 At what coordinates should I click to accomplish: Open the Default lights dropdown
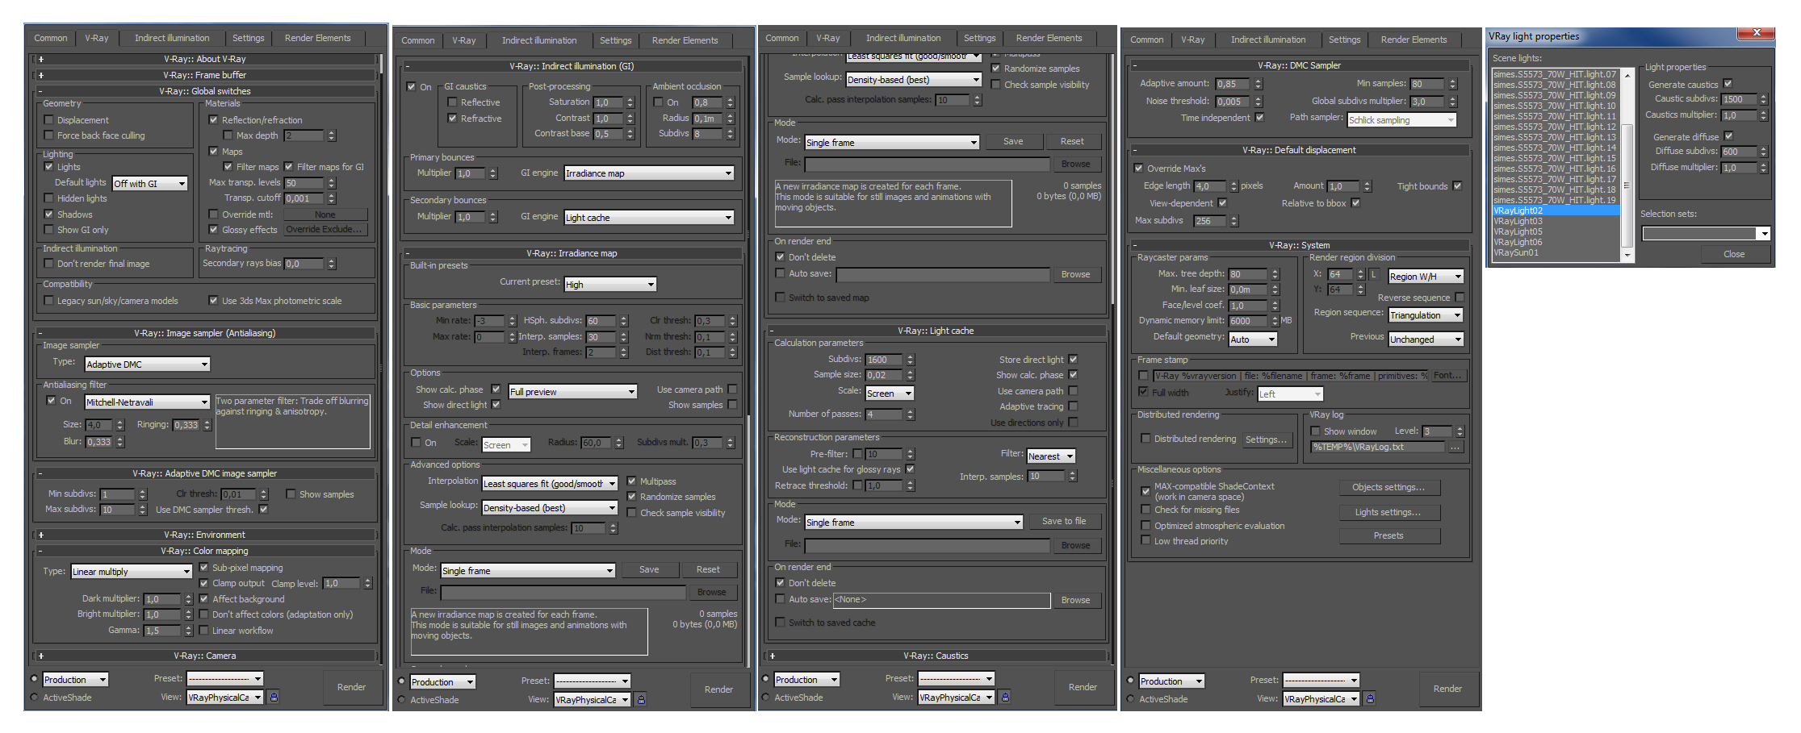(x=150, y=184)
